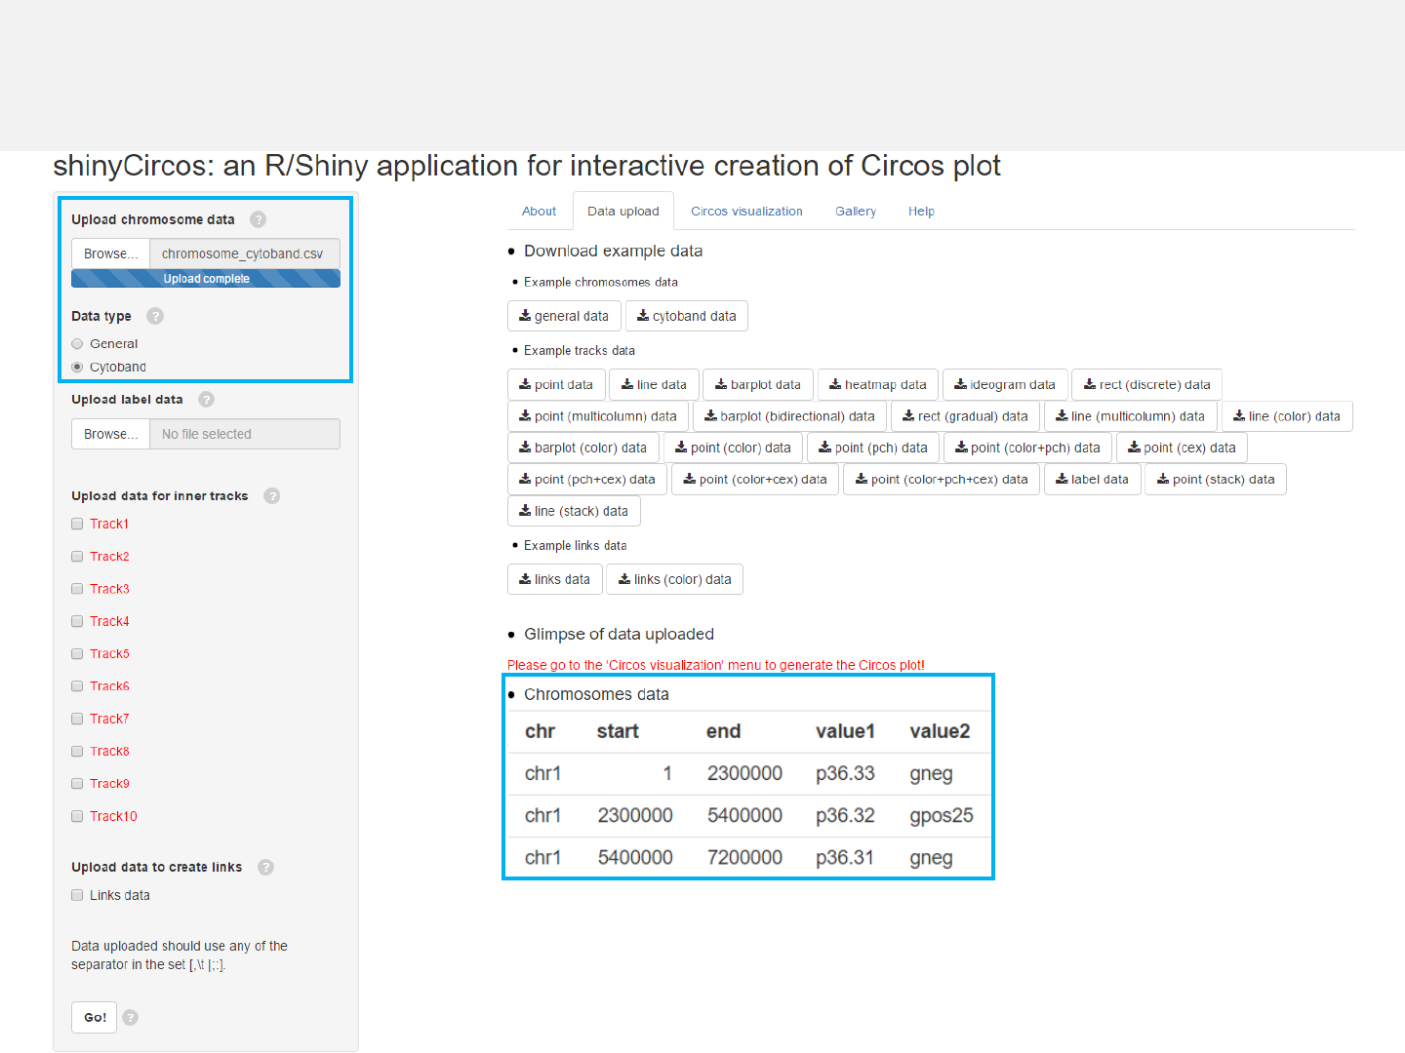This screenshot has height=1053, width=1405.
Task: Download links (color) data example
Action: [x=675, y=579]
